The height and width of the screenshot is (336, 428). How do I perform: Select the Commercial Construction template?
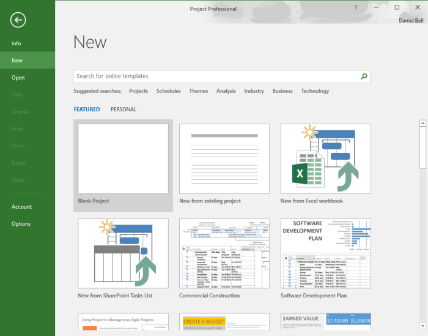[x=224, y=253]
